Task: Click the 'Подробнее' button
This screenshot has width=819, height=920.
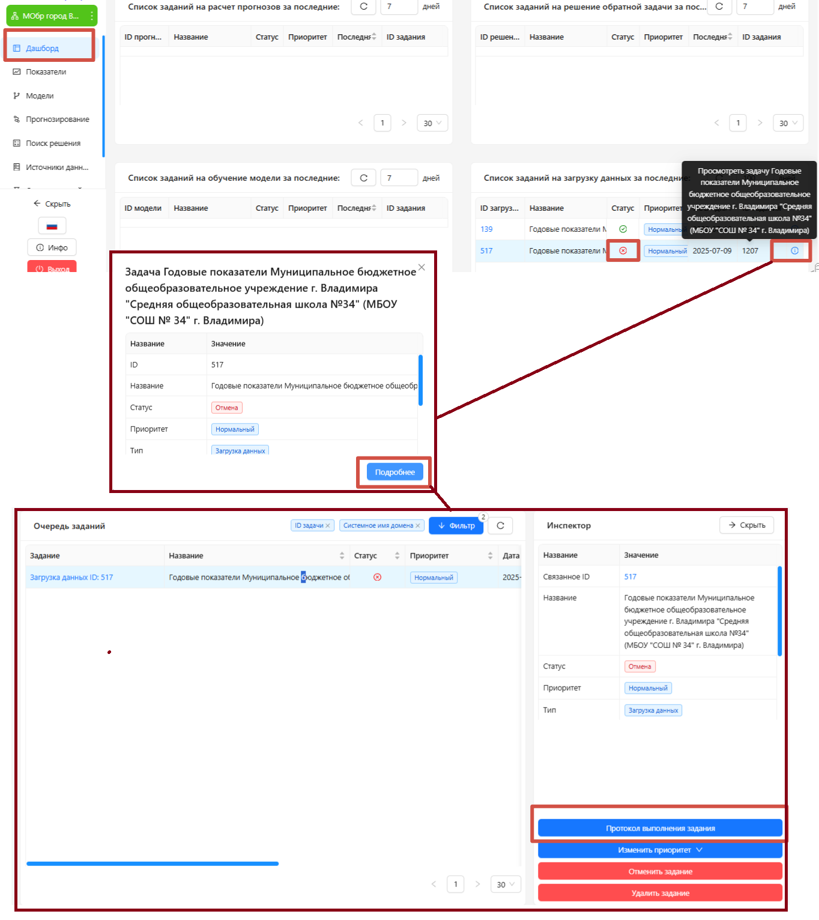Action: [394, 473]
